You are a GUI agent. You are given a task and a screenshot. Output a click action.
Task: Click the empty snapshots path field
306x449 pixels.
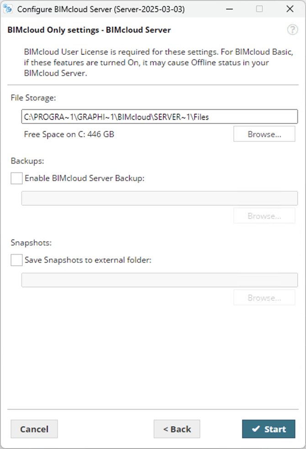click(x=159, y=280)
